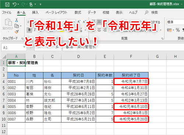
Task: Switch to the ホーム tab
Action: click(21, 13)
